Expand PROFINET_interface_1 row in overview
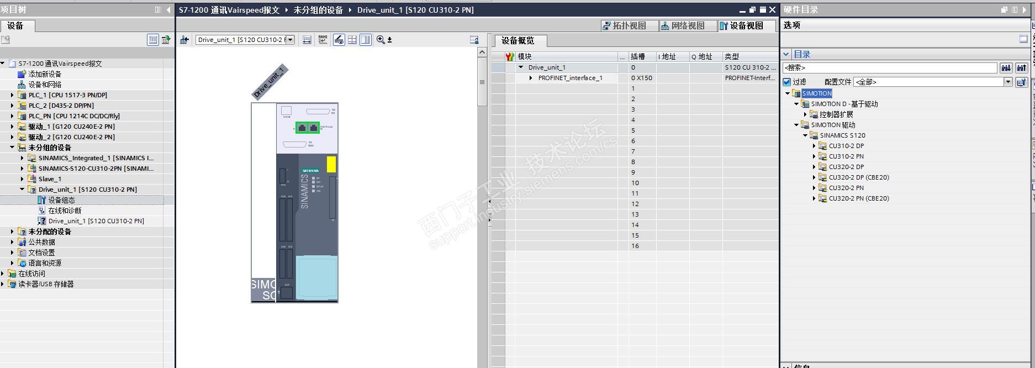 pos(531,78)
